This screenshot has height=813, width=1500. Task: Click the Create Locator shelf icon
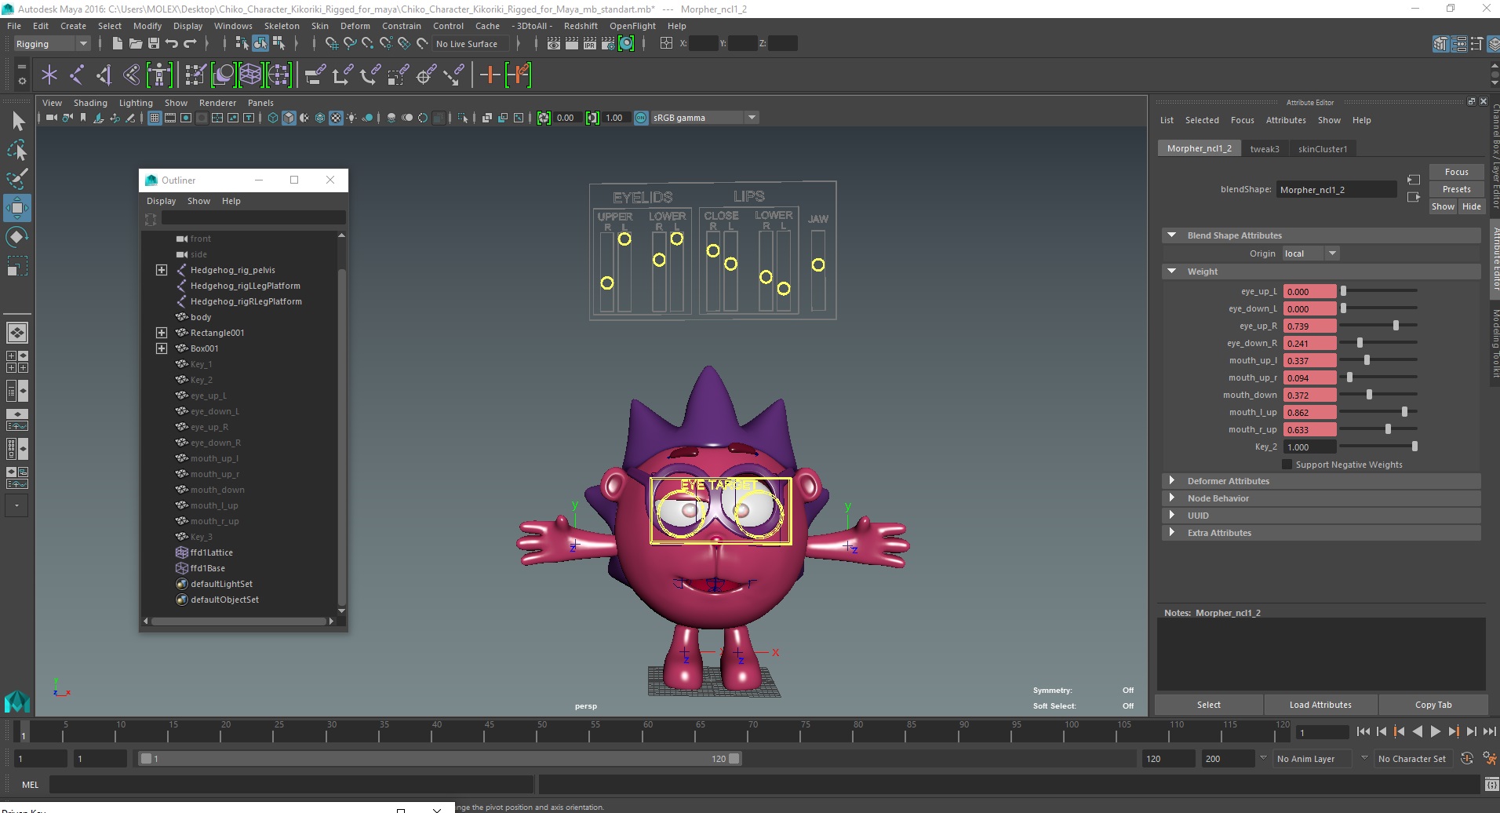(x=49, y=75)
